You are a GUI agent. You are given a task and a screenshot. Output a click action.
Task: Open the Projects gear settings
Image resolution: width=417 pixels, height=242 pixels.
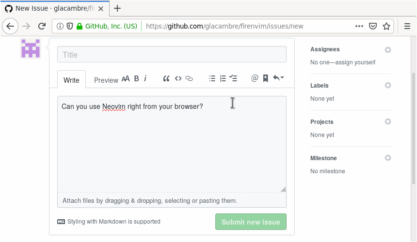[388, 122]
